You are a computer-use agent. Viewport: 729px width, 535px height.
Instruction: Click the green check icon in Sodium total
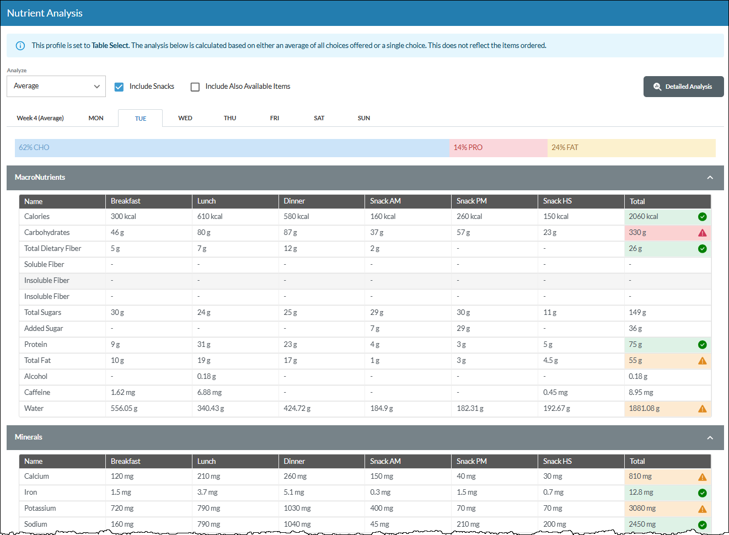(702, 525)
